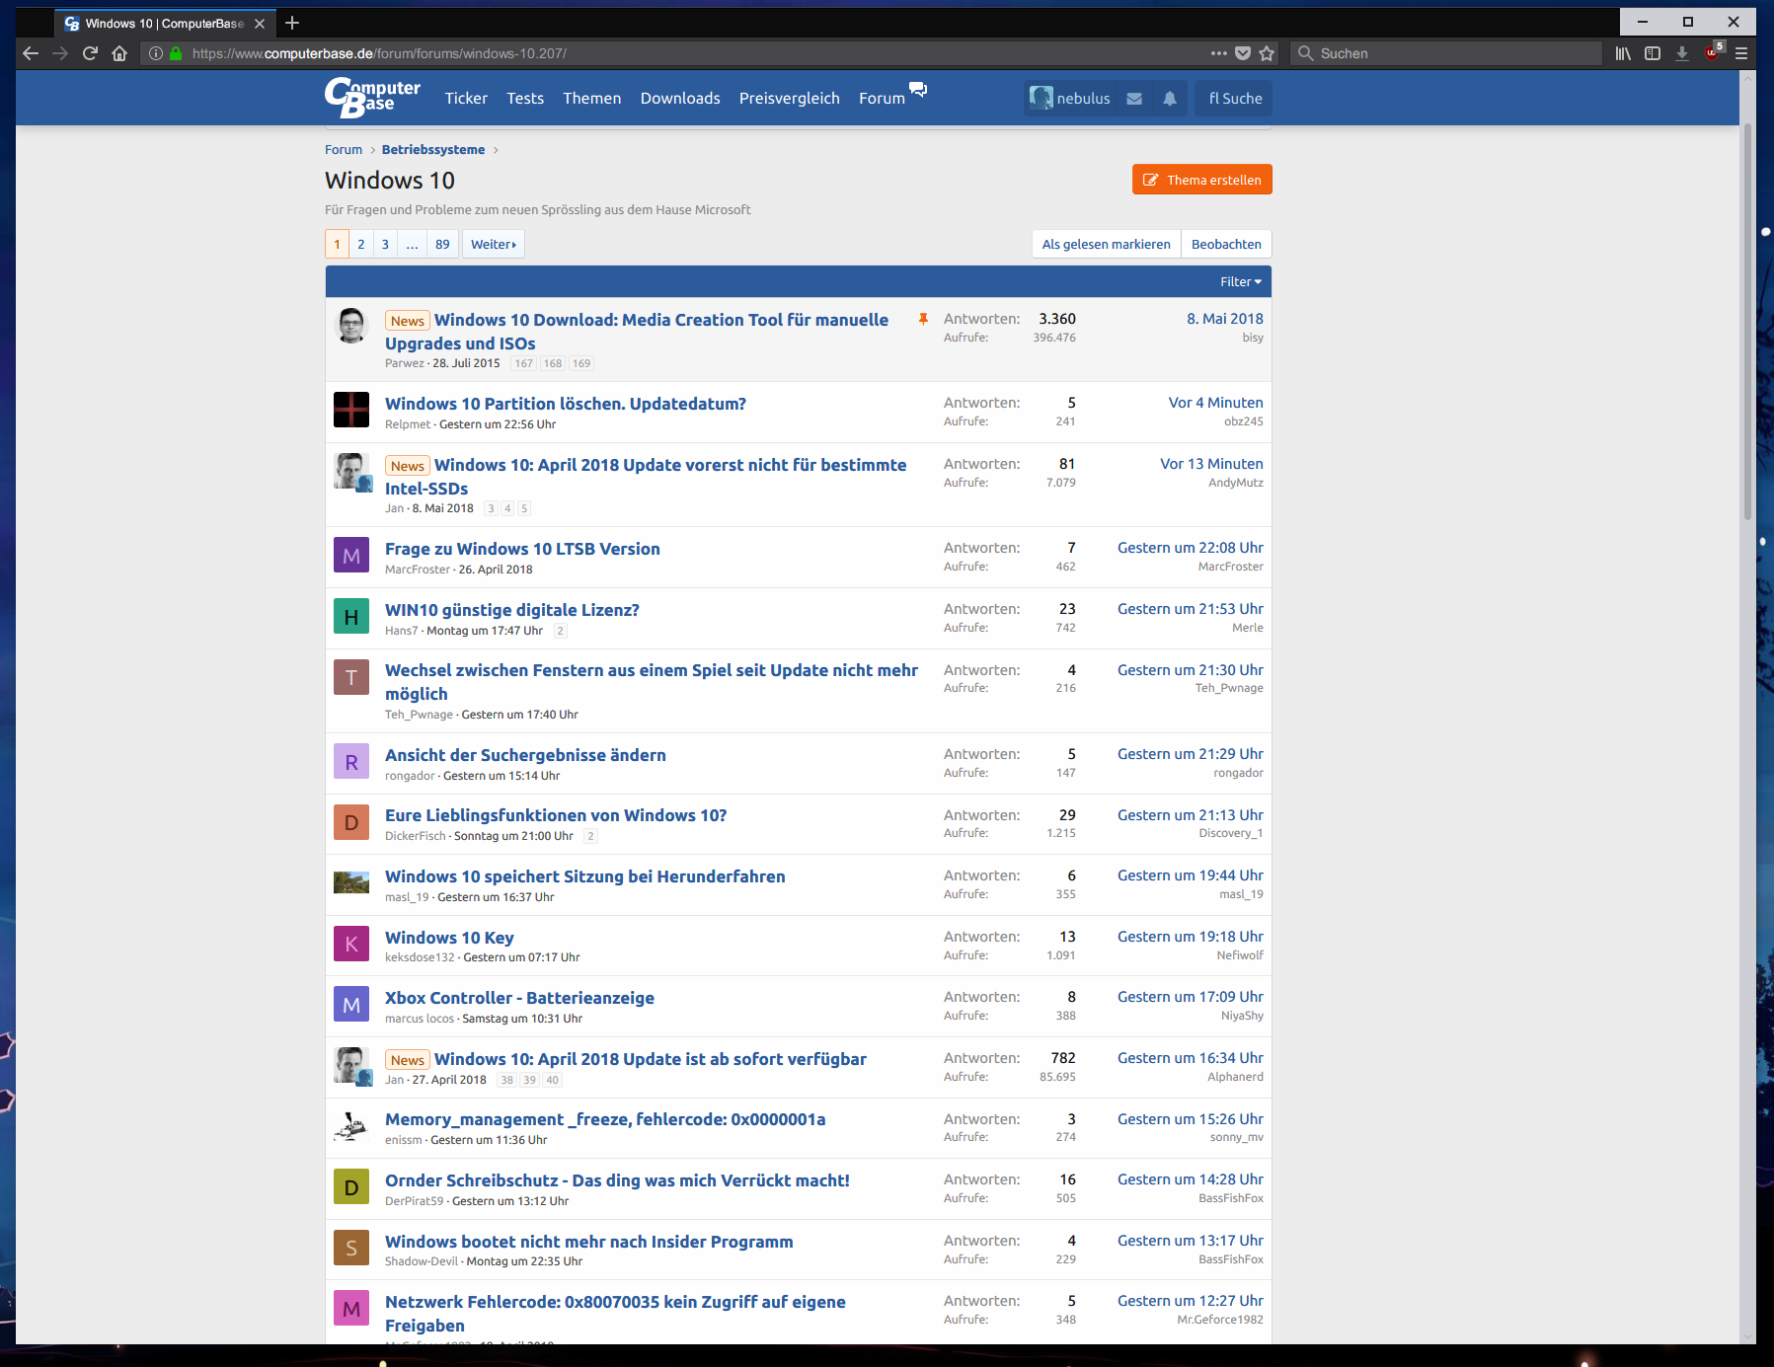Open the Tests section
Screen dimensions: 1774x1367
(x=525, y=99)
